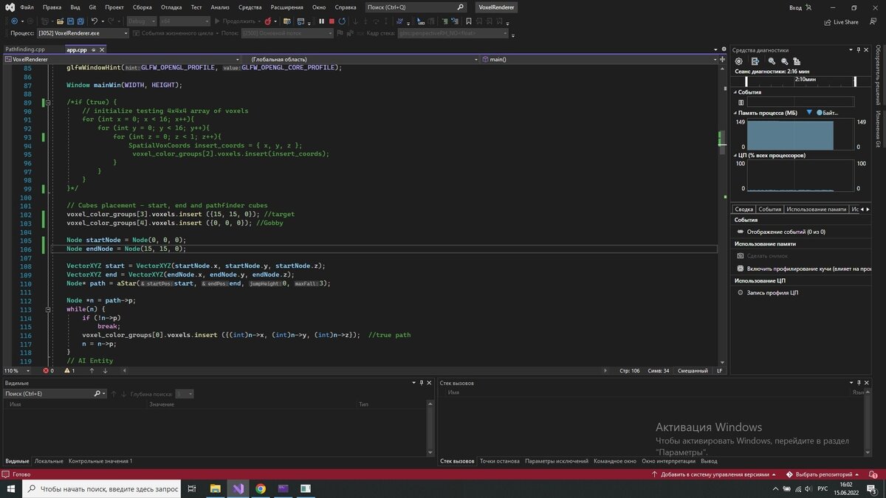Image resolution: width=886 pixels, height=498 pixels.
Task: Switch to the Pathfinding.cpp tab
Action: coord(25,49)
